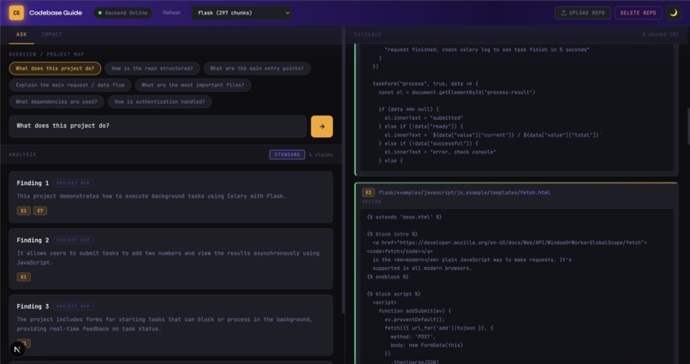Open E7 evidence tag in Finding 1
690x364 pixels.
tap(40, 211)
